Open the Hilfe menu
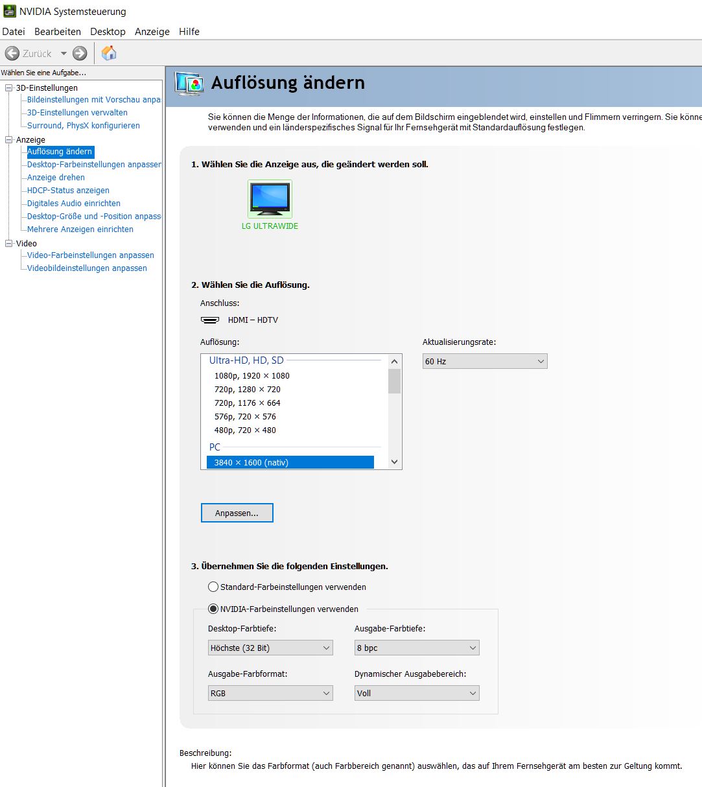This screenshot has width=702, height=787. point(189,32)
